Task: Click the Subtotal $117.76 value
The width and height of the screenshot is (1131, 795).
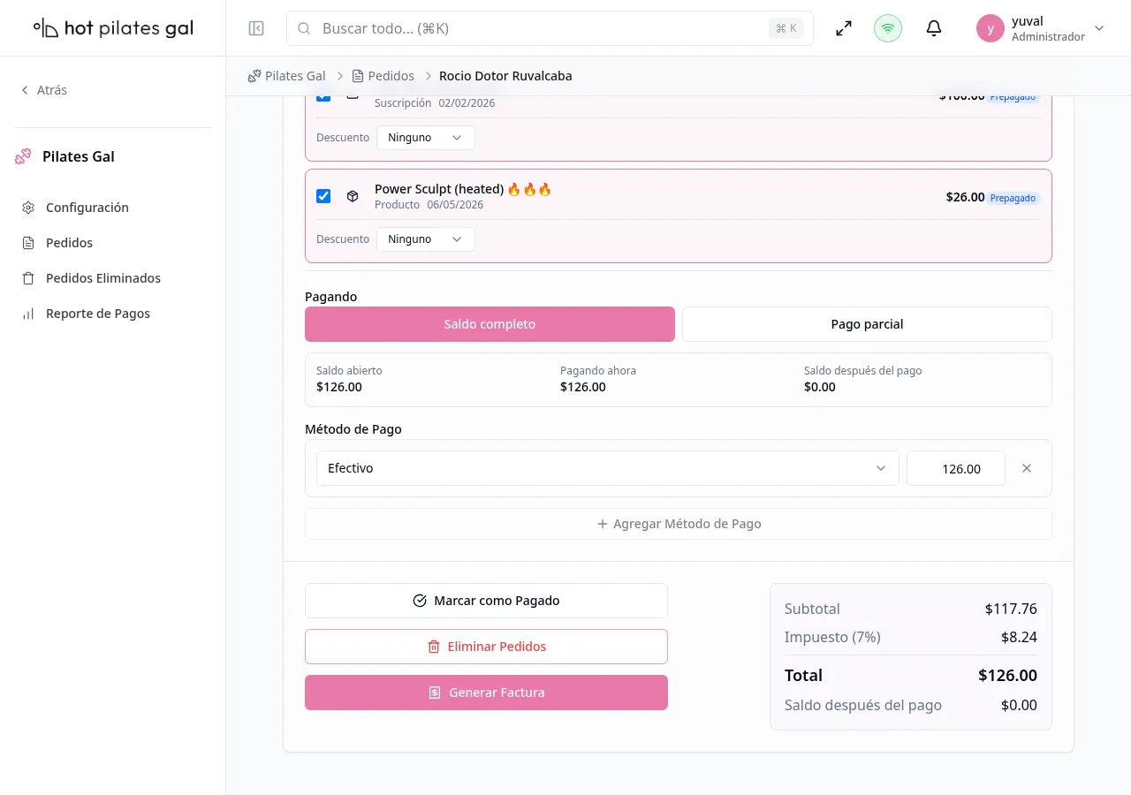Action: 1011,609
